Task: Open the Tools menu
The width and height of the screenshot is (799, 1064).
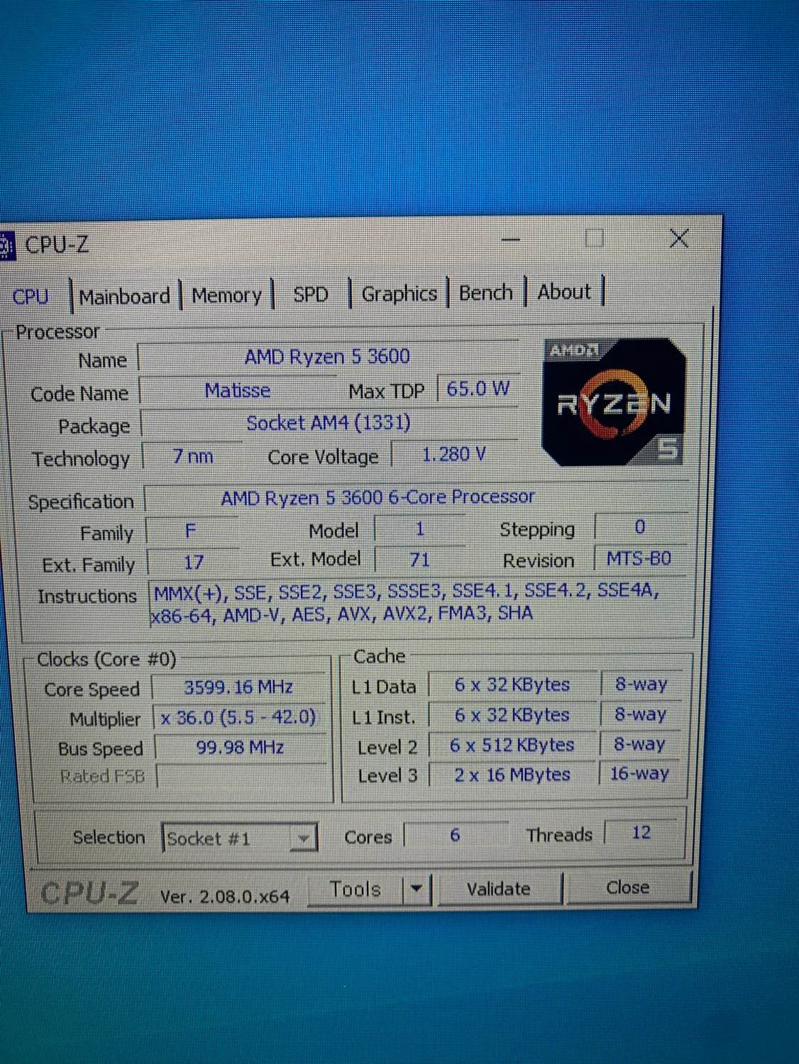Action: pos(357,889)
